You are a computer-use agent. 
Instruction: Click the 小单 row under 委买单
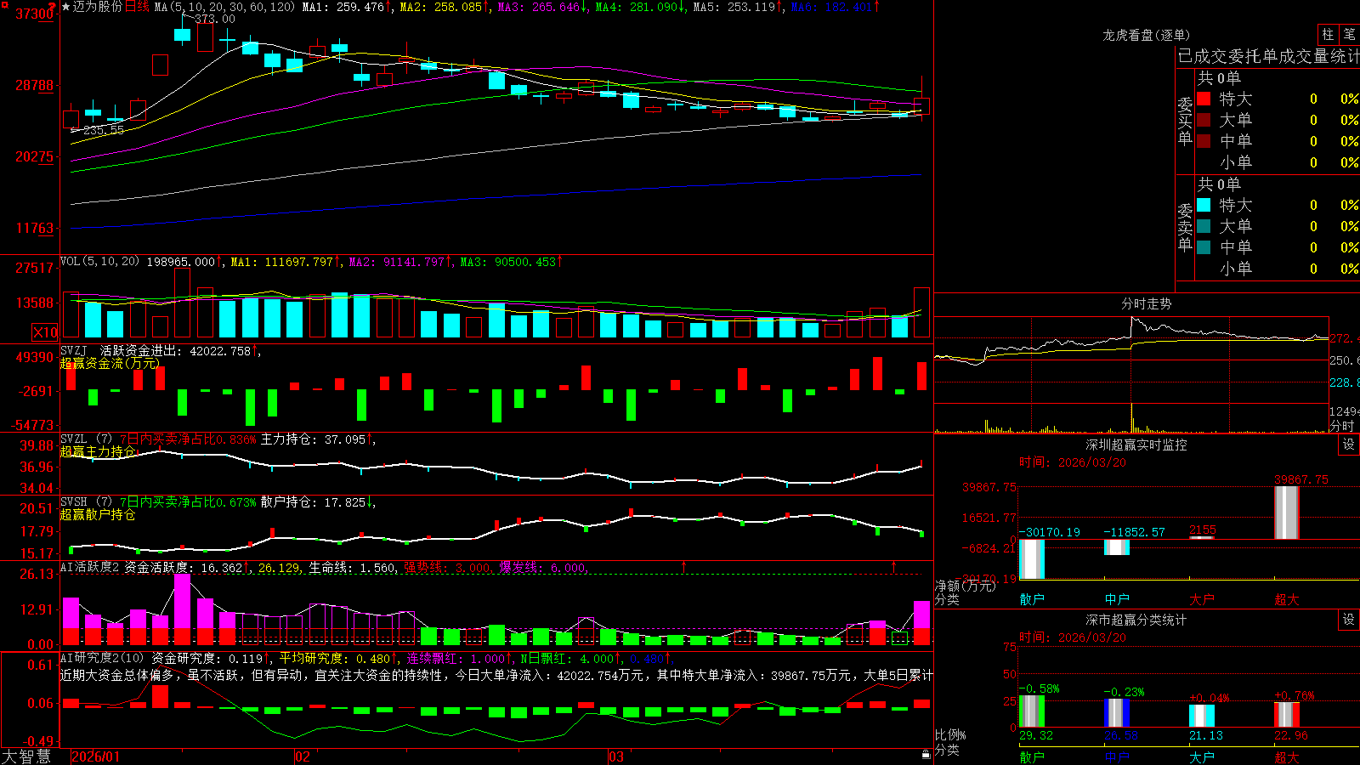tap(1278, 162)
